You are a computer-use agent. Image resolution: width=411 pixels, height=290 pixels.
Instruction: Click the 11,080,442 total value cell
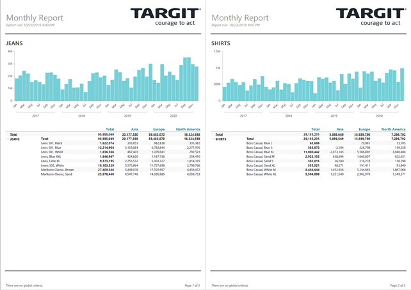pos(311,152)
